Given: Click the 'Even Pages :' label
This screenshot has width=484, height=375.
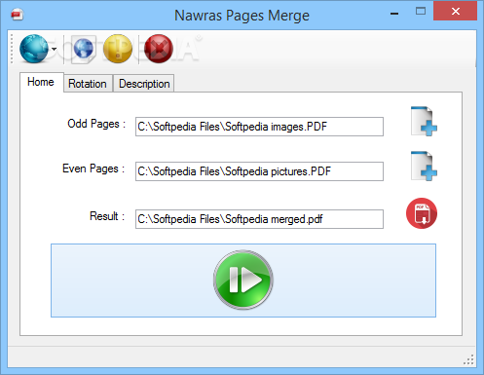Looking at the screenshot, I should 93,169.
